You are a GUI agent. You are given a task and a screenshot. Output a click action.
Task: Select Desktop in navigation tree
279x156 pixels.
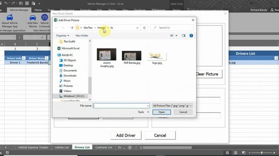pos(66,65)
